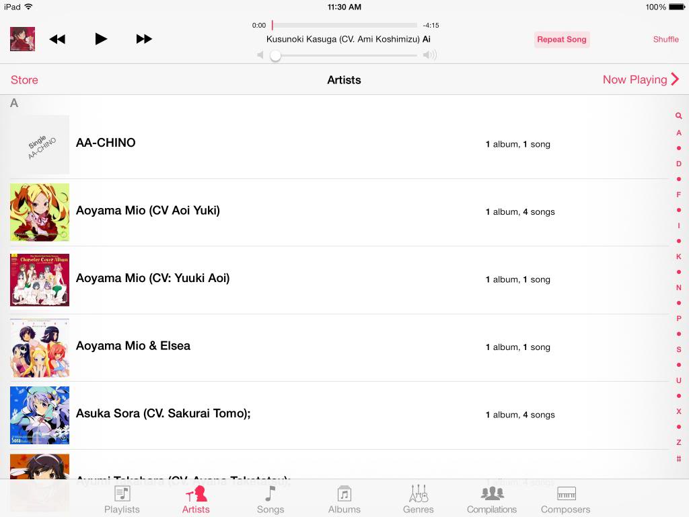Tap the now playing album artwork thumbnail
The image size is (689, 517).
pos(22,39)
